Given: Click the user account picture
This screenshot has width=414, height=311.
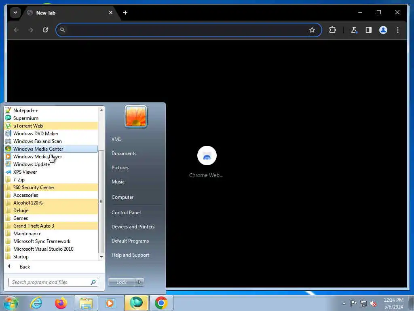Looking at the screenshot, I should click(136, 116).
